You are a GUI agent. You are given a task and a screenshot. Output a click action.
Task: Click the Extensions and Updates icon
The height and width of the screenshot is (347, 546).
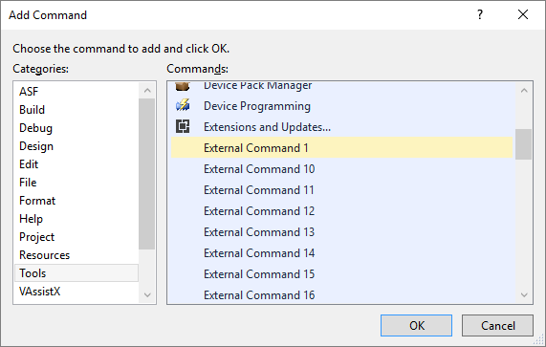pyautogui.click(x=183, y=126)
